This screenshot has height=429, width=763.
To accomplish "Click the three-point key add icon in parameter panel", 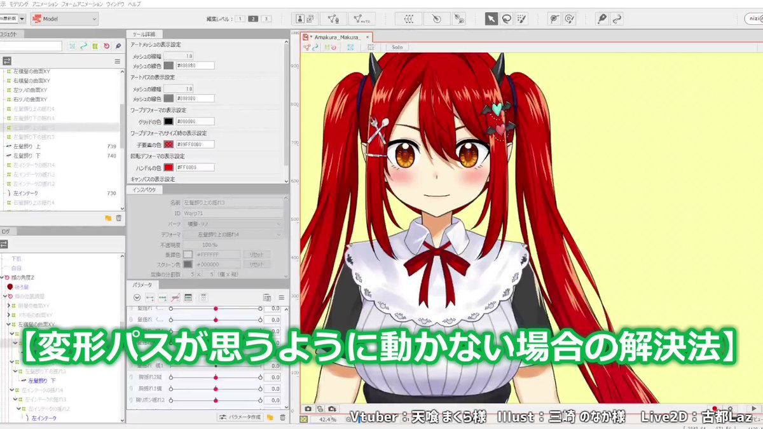I will pyautogui.click(x=162, y=297).
